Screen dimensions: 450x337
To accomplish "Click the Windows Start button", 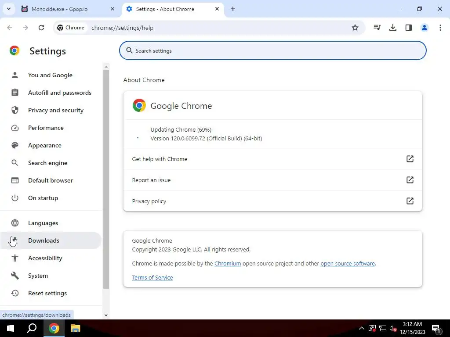I will [x=11, y=328].
